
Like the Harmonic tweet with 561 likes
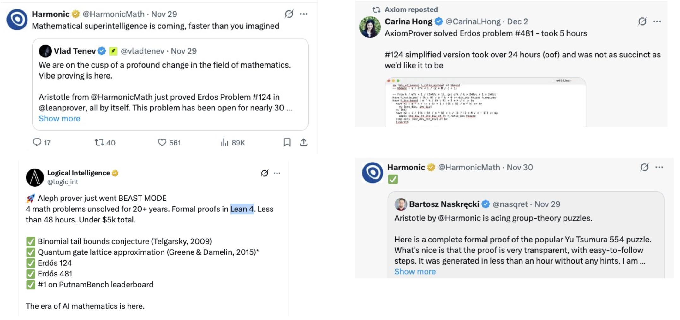(162, 143)
